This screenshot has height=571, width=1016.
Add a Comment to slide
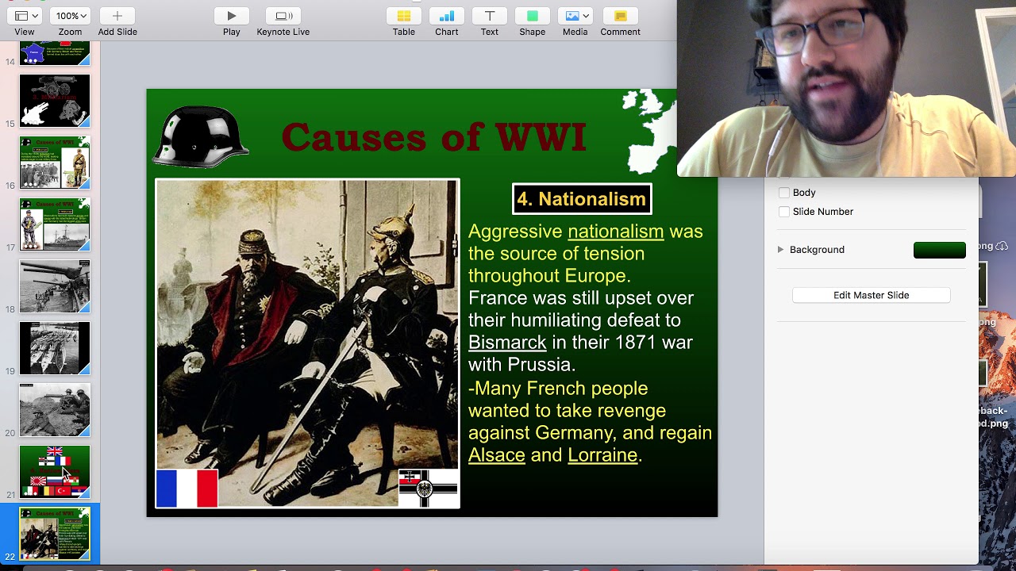coord(620,16)
